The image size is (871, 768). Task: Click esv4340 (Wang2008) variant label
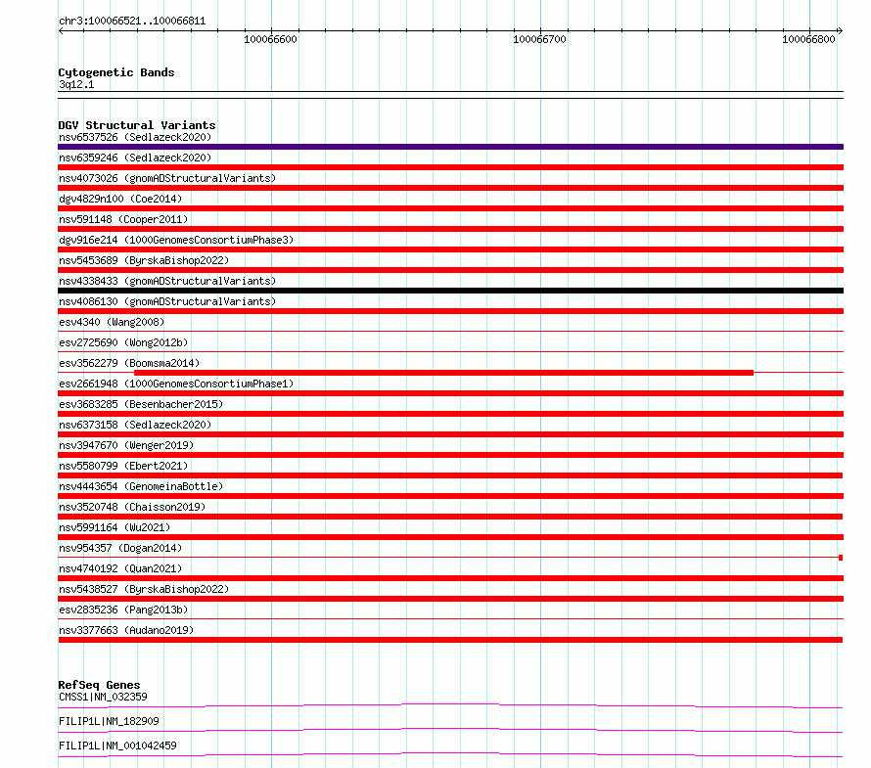tap(112, 322)
